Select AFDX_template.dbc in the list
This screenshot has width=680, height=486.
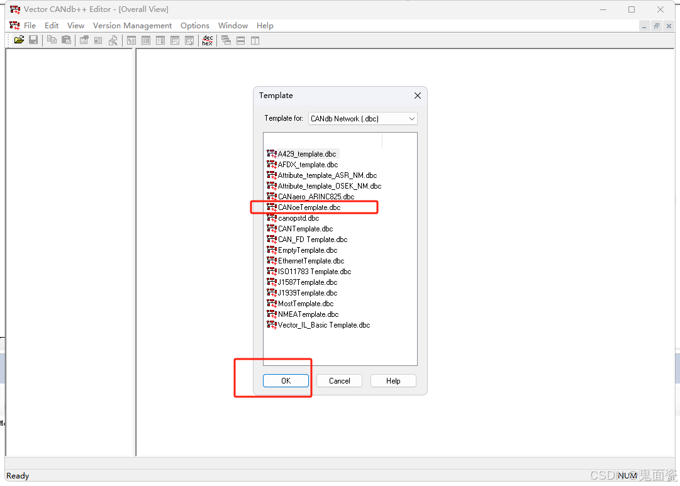(x=303, y=165)
